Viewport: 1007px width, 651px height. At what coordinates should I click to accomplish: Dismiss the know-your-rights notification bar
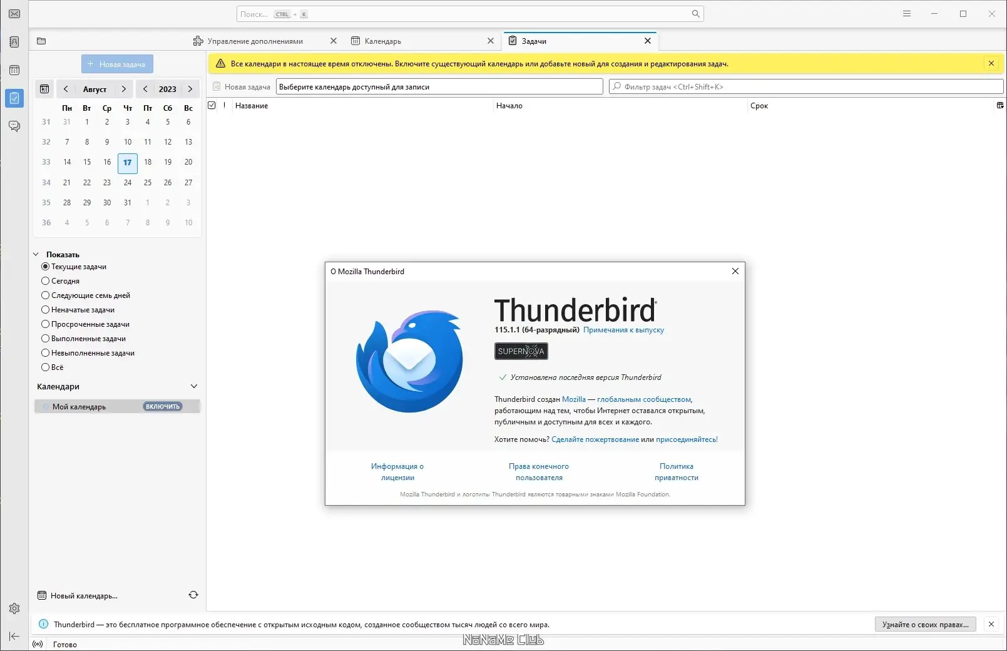point(991,624)
